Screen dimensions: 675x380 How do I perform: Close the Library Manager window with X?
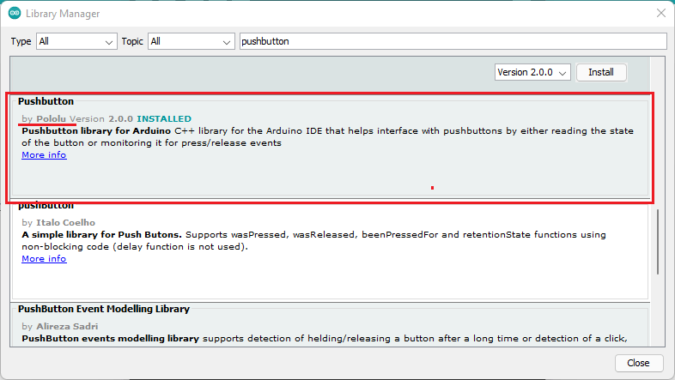(660, 14)
